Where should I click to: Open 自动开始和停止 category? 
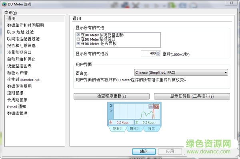coord(21,59)
